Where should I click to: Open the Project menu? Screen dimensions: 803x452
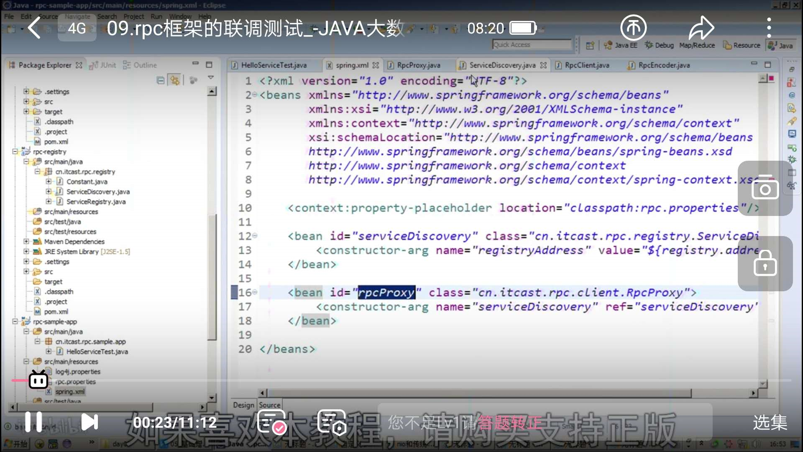point(134,16)
